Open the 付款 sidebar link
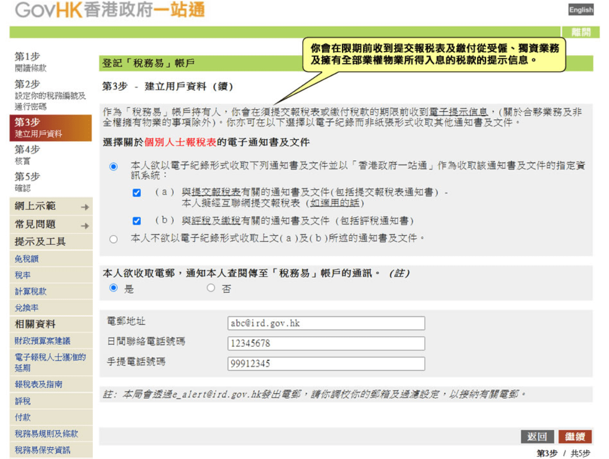Screen dimensions: 609x459 point(23,418)
